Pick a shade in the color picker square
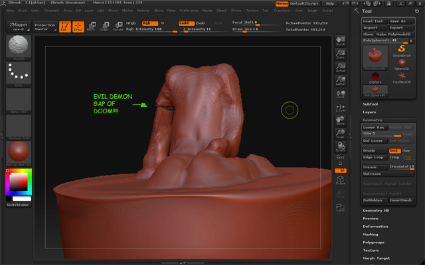Screen dimensions: 425x265 pyautogui.click(x=19, y=182)
